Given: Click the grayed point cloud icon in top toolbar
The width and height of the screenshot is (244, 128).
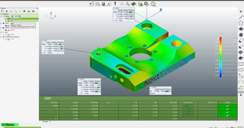Looking at the screenshot, I should tap(122, 4).
